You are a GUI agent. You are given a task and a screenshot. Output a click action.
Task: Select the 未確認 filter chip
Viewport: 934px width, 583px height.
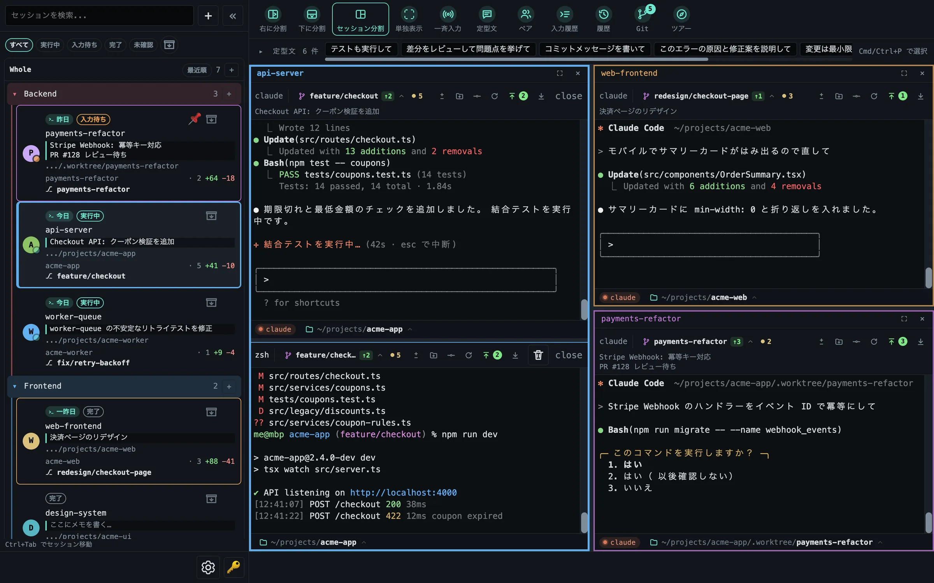[x=143, y=45]
